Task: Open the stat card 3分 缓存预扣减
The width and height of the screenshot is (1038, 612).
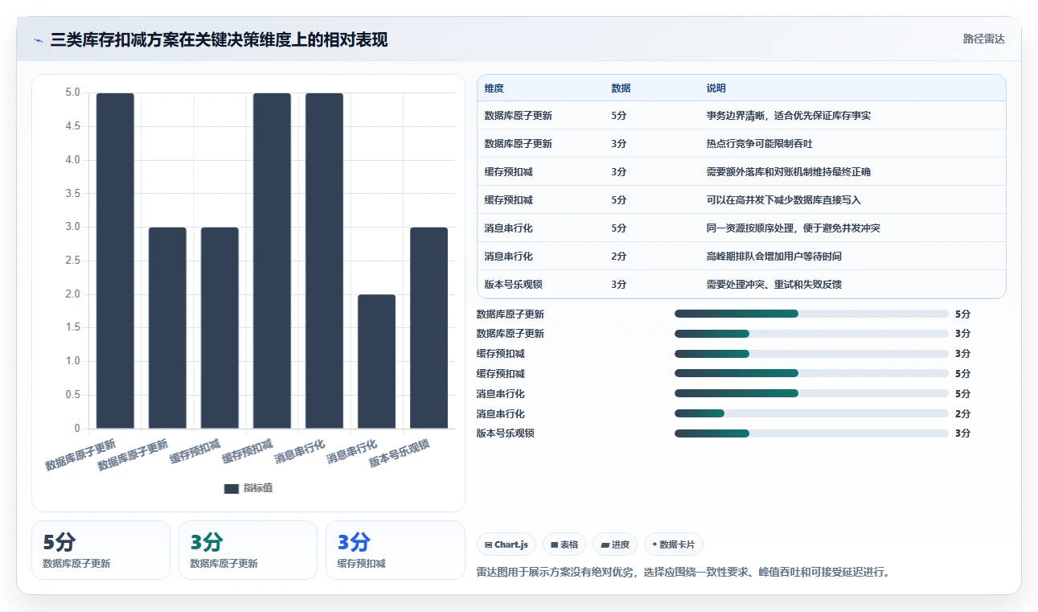Action: [x=395, y=550]
